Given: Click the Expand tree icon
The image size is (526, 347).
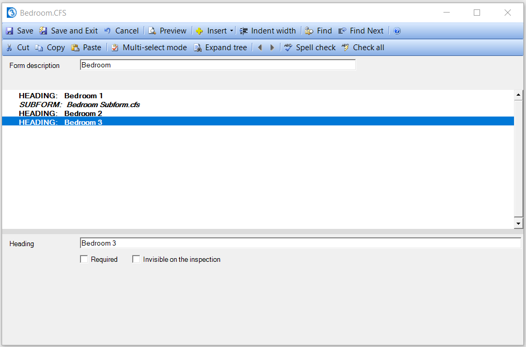Looking at the screenshot, I should (198, 48).
